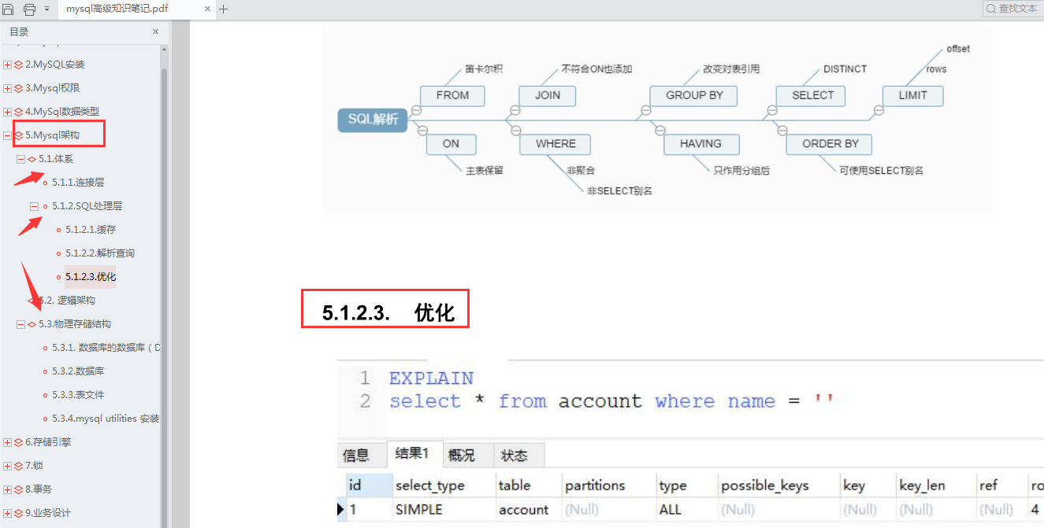Click the '概况' tab label on the page
1044x528 pixels.
pyautogui.click(x=462, y=456)
